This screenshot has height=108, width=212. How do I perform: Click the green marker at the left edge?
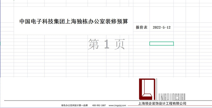1,44
